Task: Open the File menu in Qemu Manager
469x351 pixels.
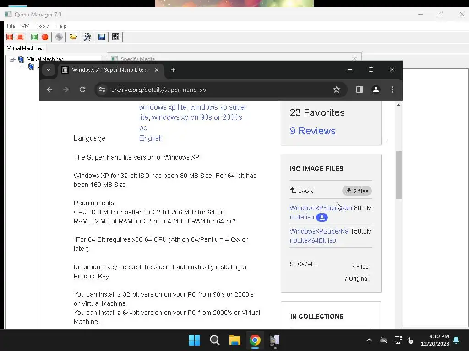Action: pos(11,26)
